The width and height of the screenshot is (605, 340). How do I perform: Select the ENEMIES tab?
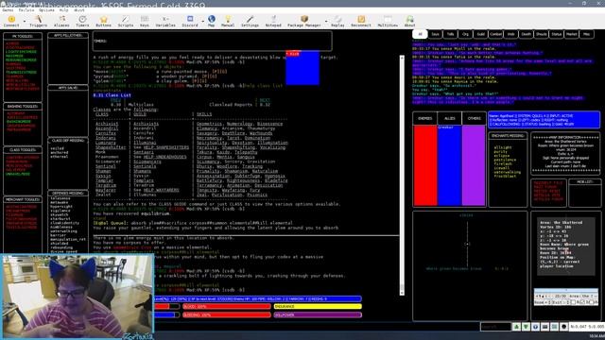point(424,118)
